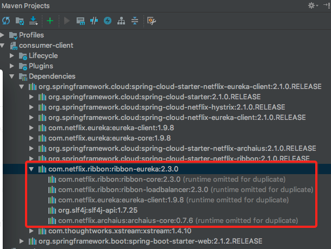331x249 pixels.
Task: Select spring-cloud-netflix-eureka-client:2.1.0.RELEASE row
Action: 177,118
